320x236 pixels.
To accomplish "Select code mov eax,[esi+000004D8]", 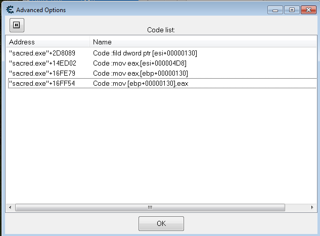I will click(x=140, y=64).
